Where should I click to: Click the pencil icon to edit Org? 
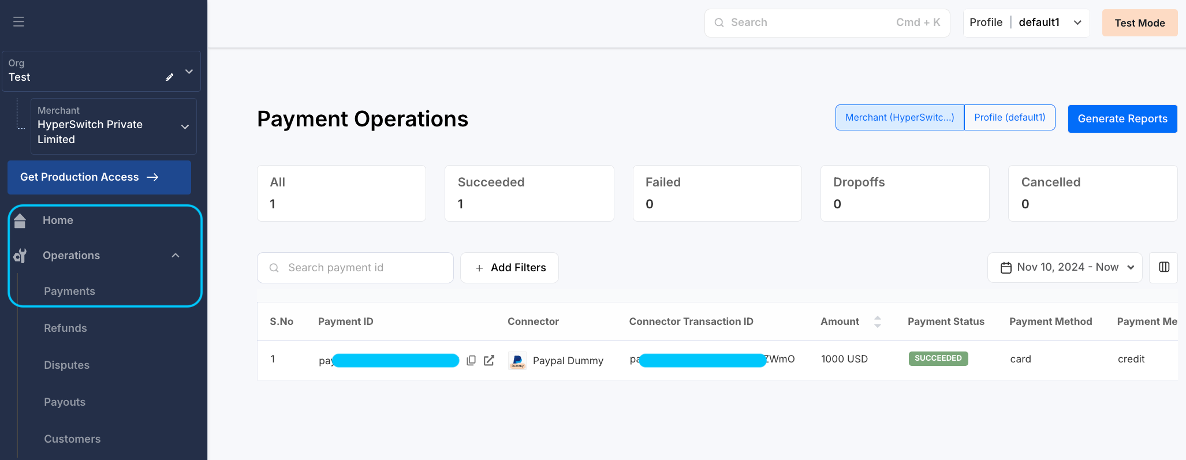(170, 77)
